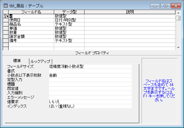The width and height of the screenshot is (184, 128).
Task: Click 値要求 value いいえ
Action: click(x=90, y=102)
